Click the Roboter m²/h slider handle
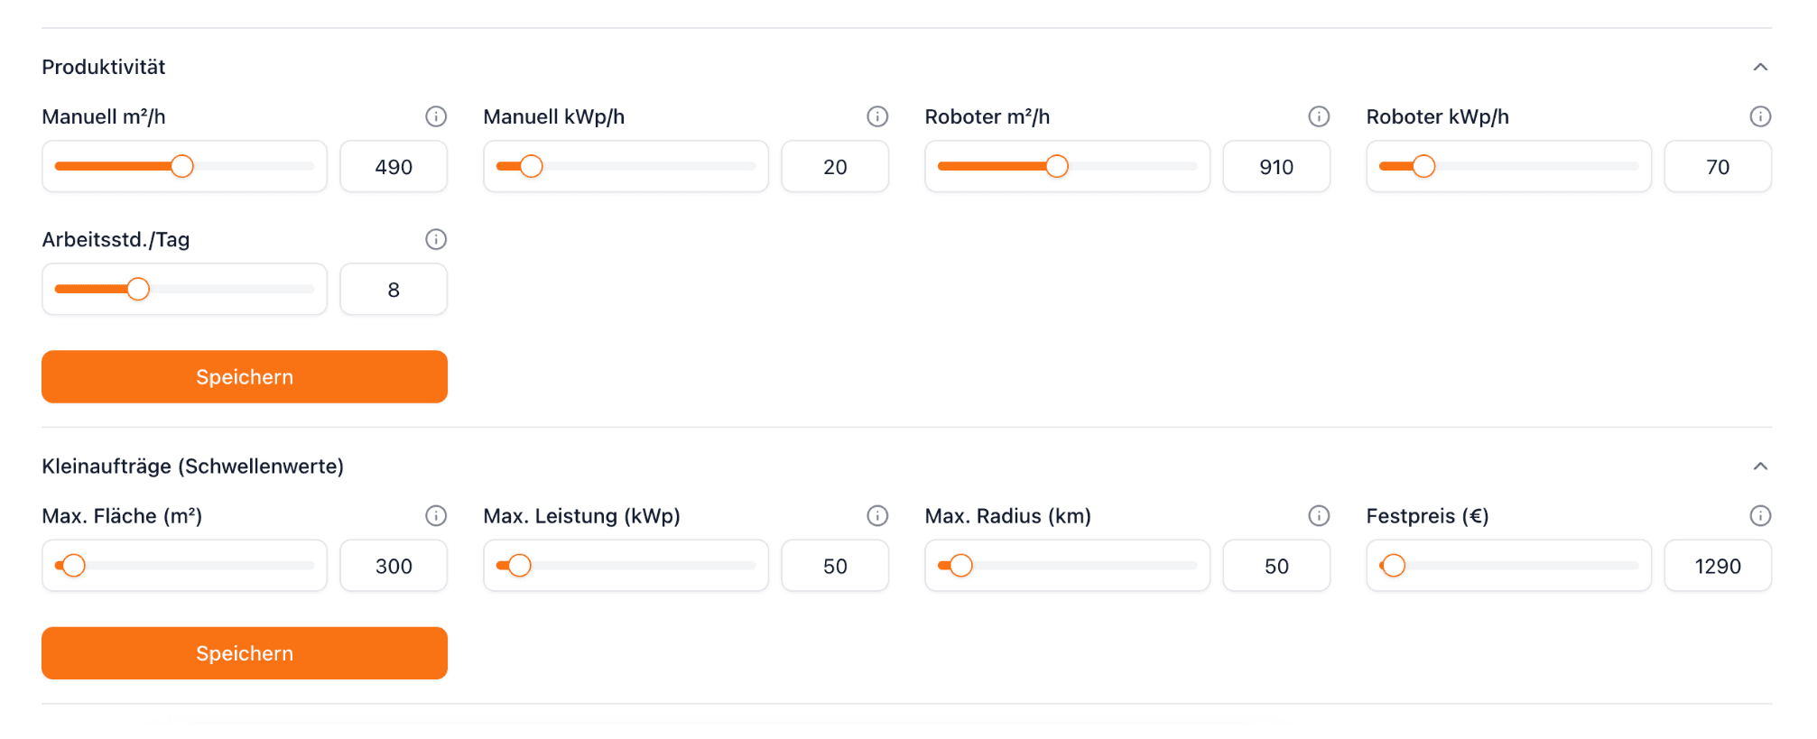The image size is (1817, 739). pos(1057,166)
